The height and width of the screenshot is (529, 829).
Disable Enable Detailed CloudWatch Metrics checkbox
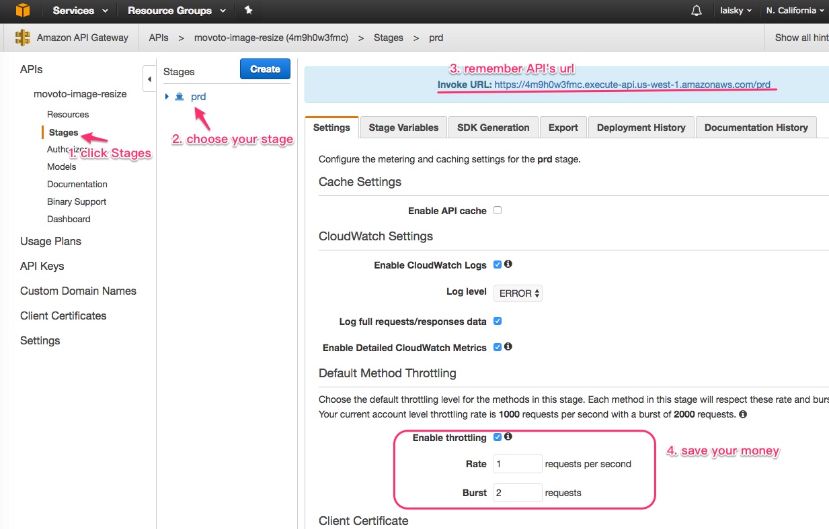498,347
